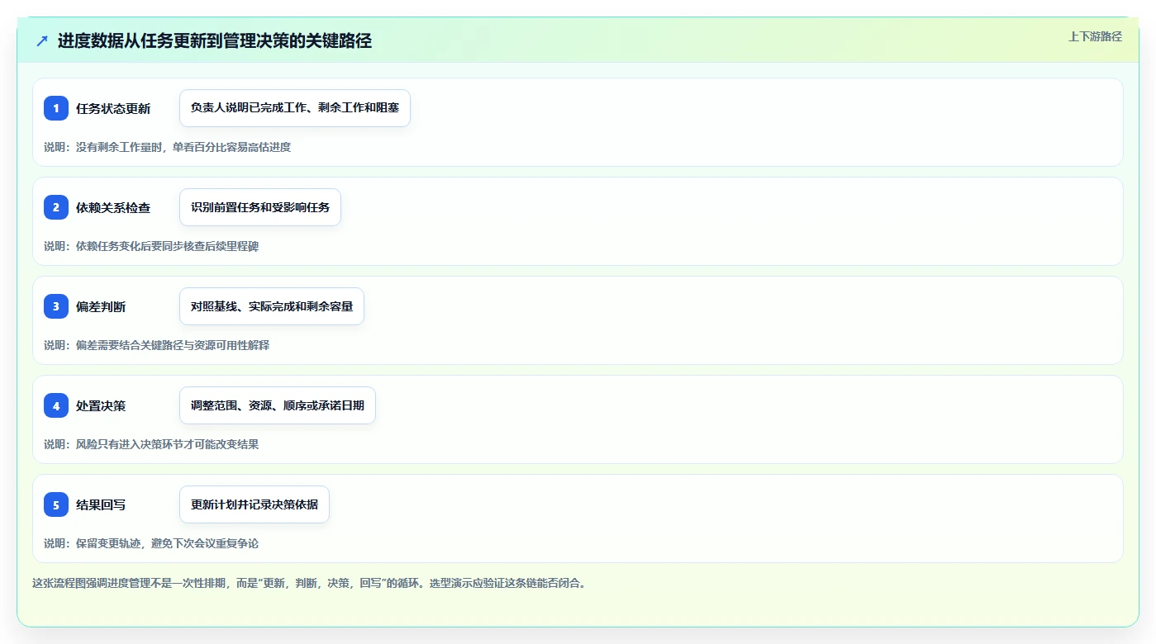This screenshot has width=1156, height=644.
Task: Click the footer summary starting with 这张流程图强调进度管理
Action: click(309, 583)
